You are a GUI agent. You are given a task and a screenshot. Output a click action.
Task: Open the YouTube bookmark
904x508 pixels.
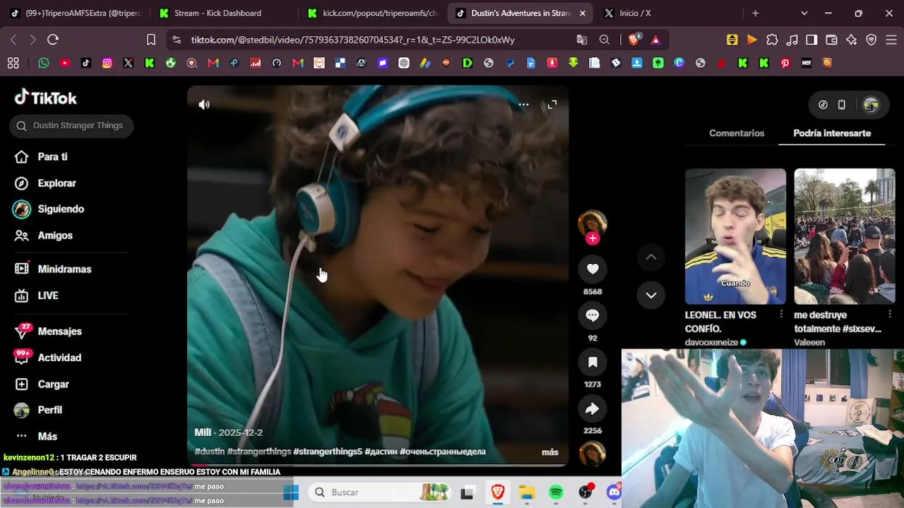pyautogui.click(x=65, y=64)
